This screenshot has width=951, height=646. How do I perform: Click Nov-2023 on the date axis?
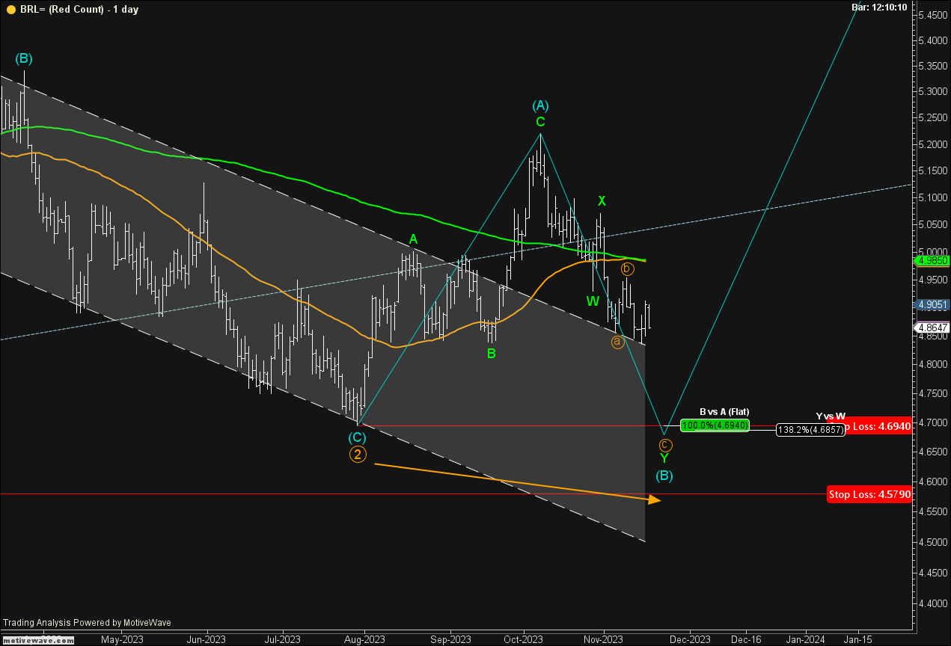coord(603,639)
